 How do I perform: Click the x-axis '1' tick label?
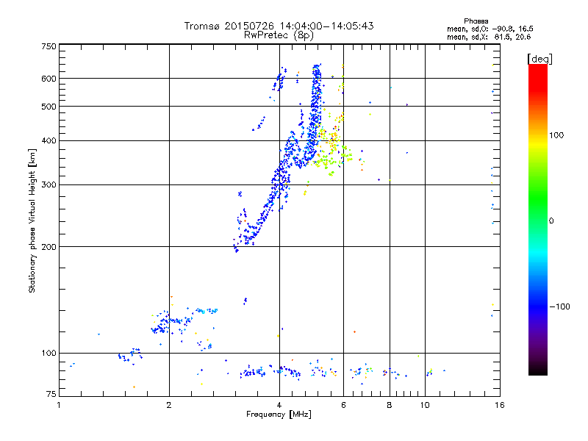pos(59,405)
